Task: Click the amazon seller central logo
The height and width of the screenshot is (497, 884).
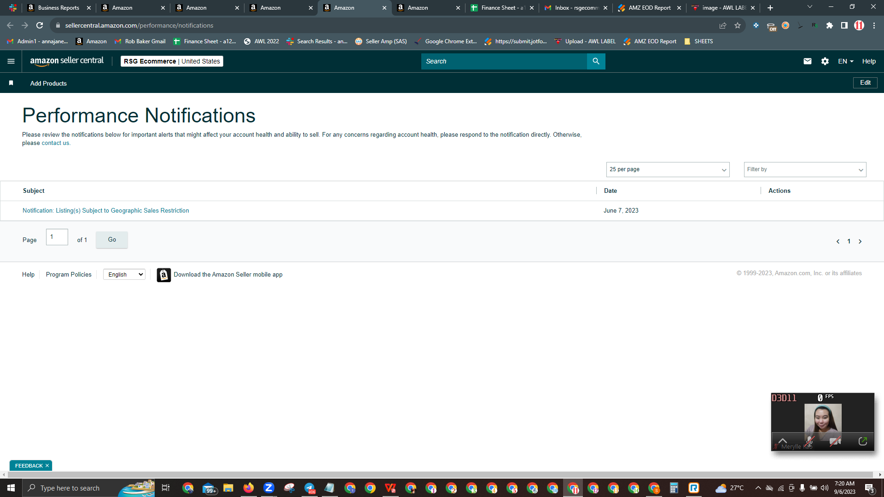Action: point(67,61)
